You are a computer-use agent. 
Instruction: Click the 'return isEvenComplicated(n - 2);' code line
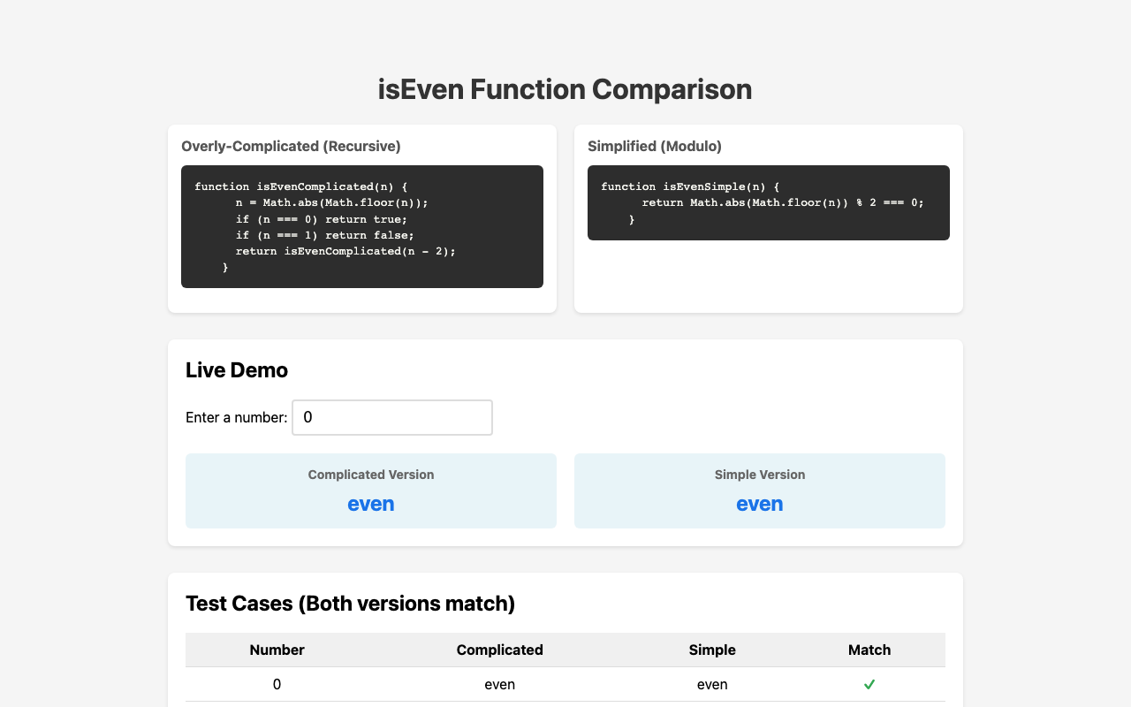[345, 251]
